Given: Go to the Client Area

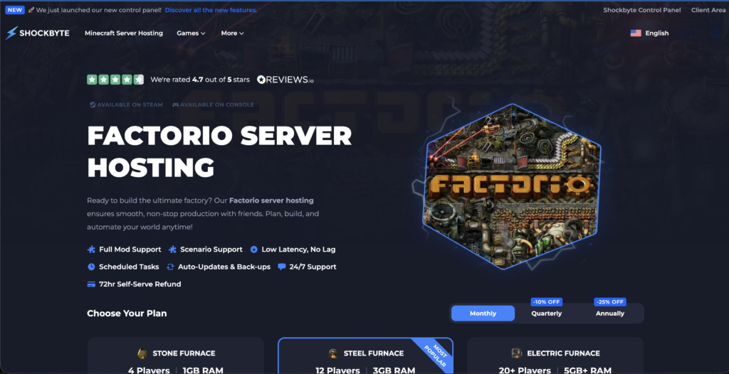Looking at the screenshot, I should coord(708,10).
